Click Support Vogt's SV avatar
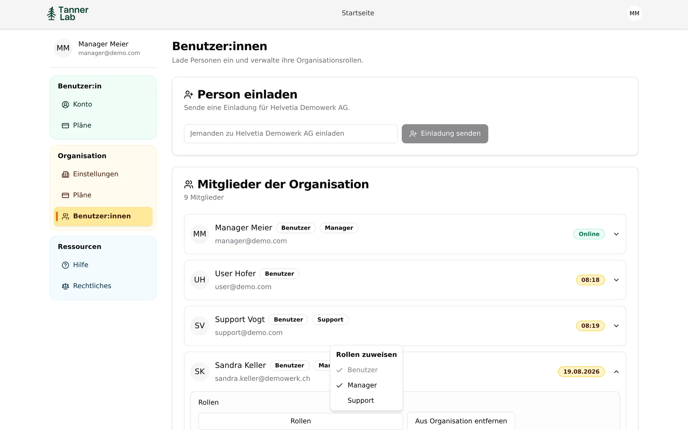The image size is (688, 430). [x=200, y=326]
